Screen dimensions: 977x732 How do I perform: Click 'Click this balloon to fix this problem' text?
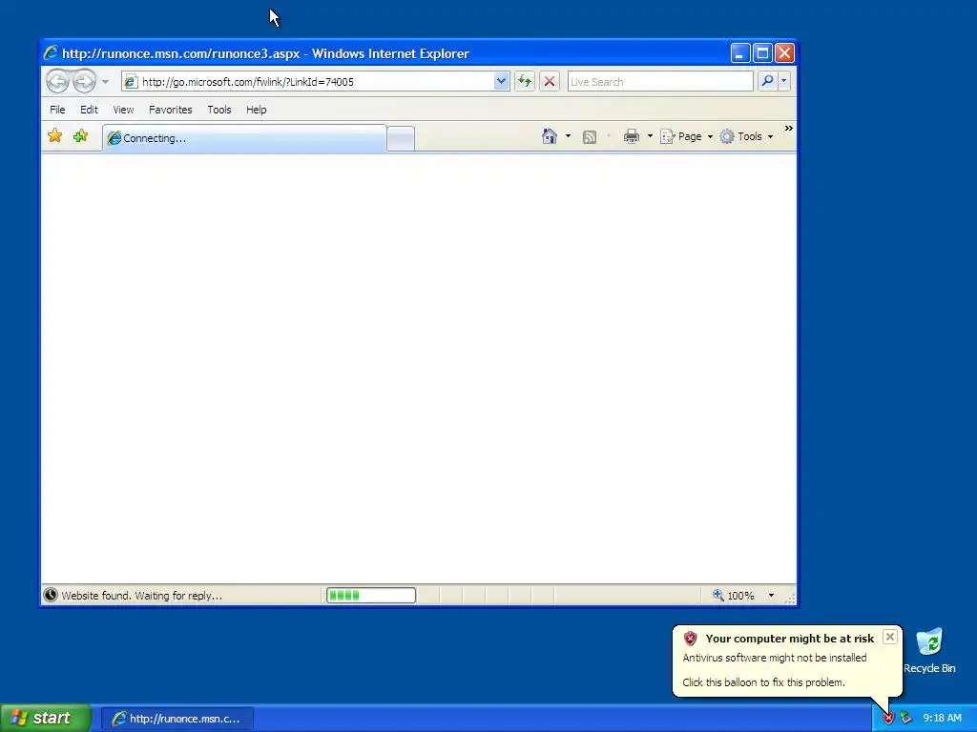coord(763,682)
